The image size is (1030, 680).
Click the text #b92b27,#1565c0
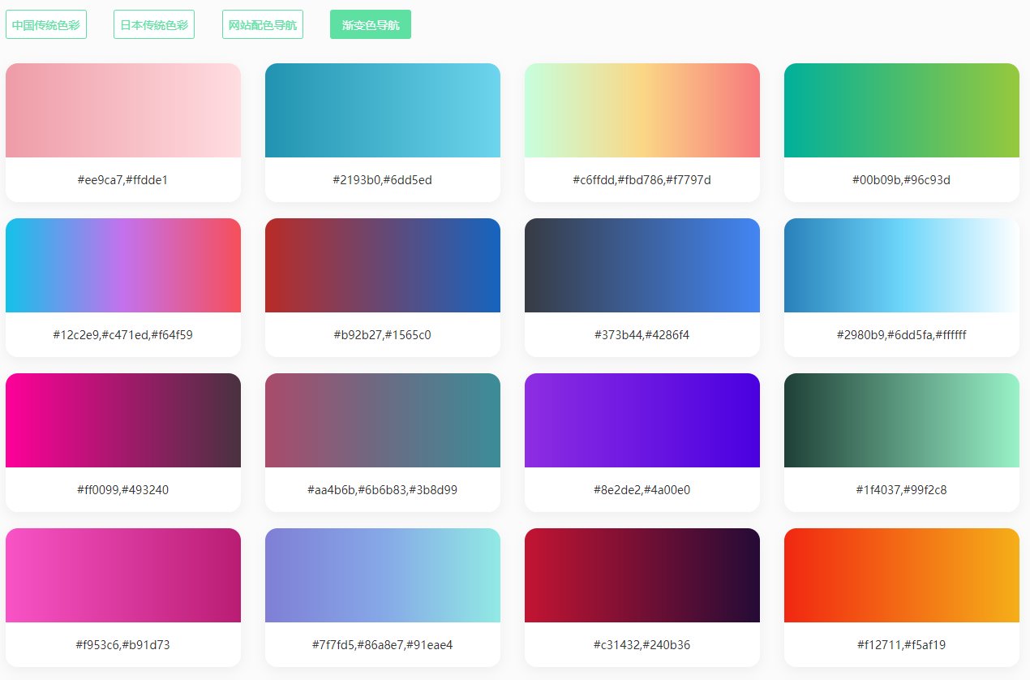(x=383, y=335)
